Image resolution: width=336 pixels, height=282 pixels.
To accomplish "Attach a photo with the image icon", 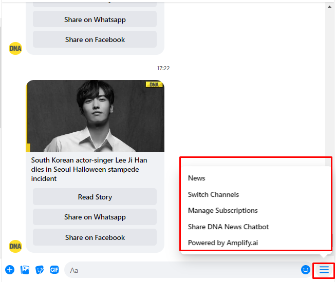I will [x=25, y=270].
